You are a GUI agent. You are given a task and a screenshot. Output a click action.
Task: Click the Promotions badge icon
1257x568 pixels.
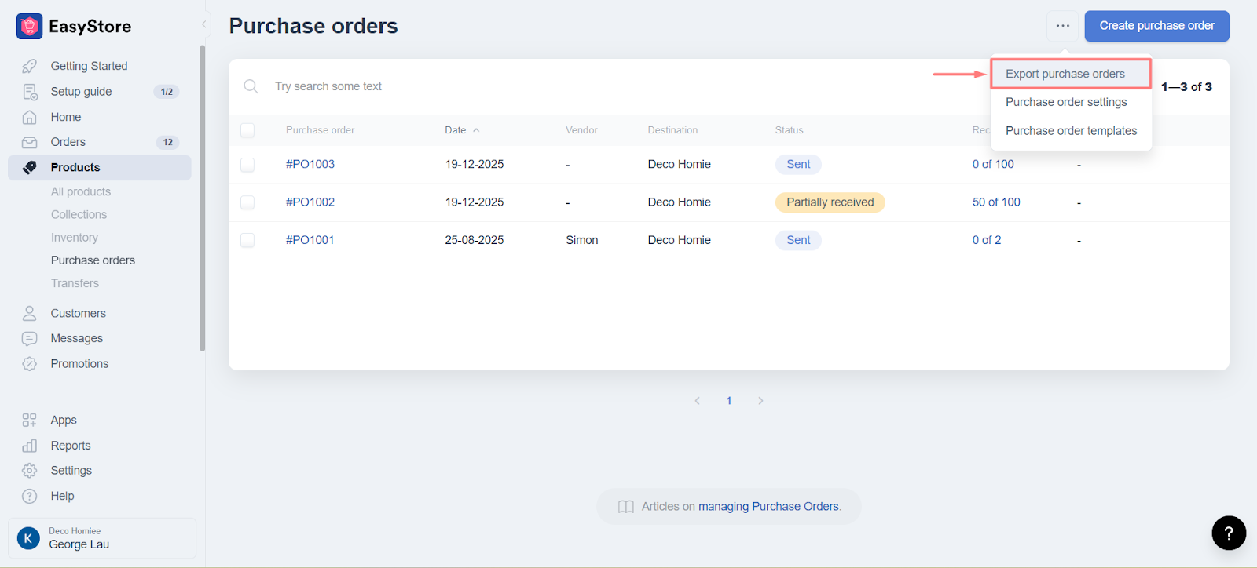click(x=30, y=364)
